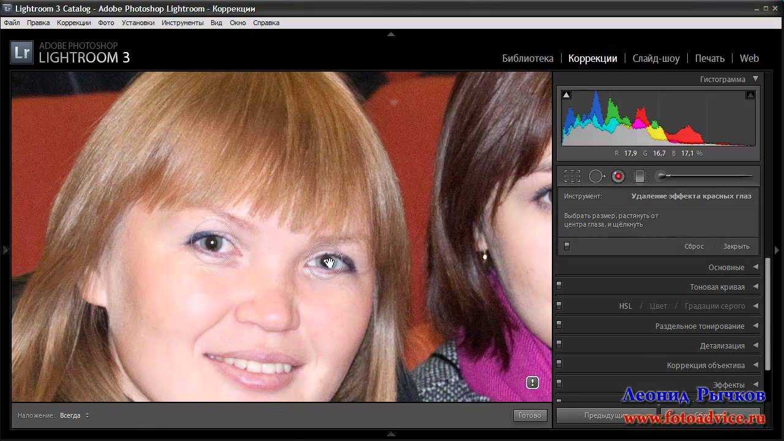Image resolution: width=784 pixels, height=441 pixels.
Task: Toggle shadow clipping indicator in histogram
Action: click(x=567, y=95)
